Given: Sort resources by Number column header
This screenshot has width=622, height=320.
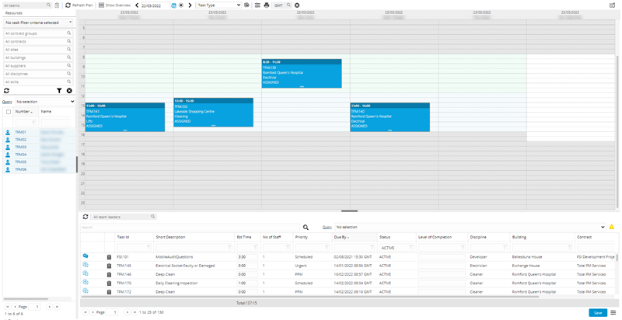Looking at the screenshot, I should pos(23,112).
